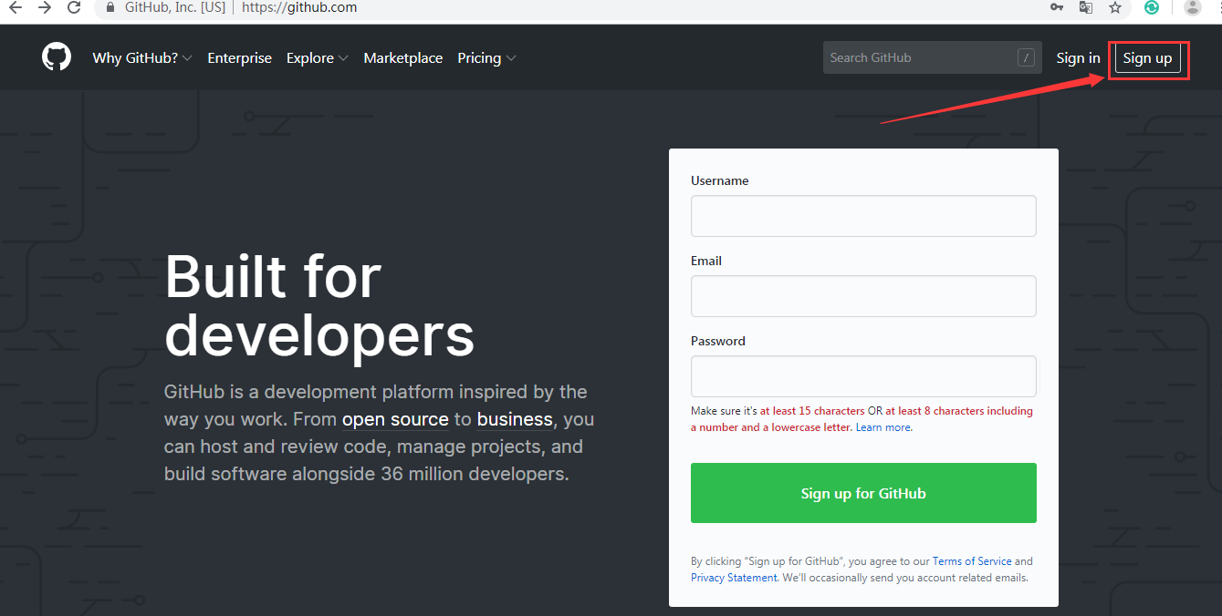
Task: Open the saved passwords key icon
Action: tap(1056, 7)
